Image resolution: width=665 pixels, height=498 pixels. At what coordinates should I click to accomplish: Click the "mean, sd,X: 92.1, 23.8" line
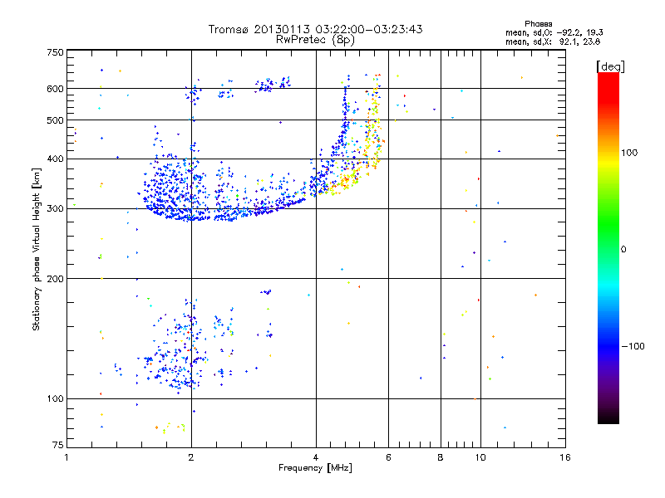[553, 41]
